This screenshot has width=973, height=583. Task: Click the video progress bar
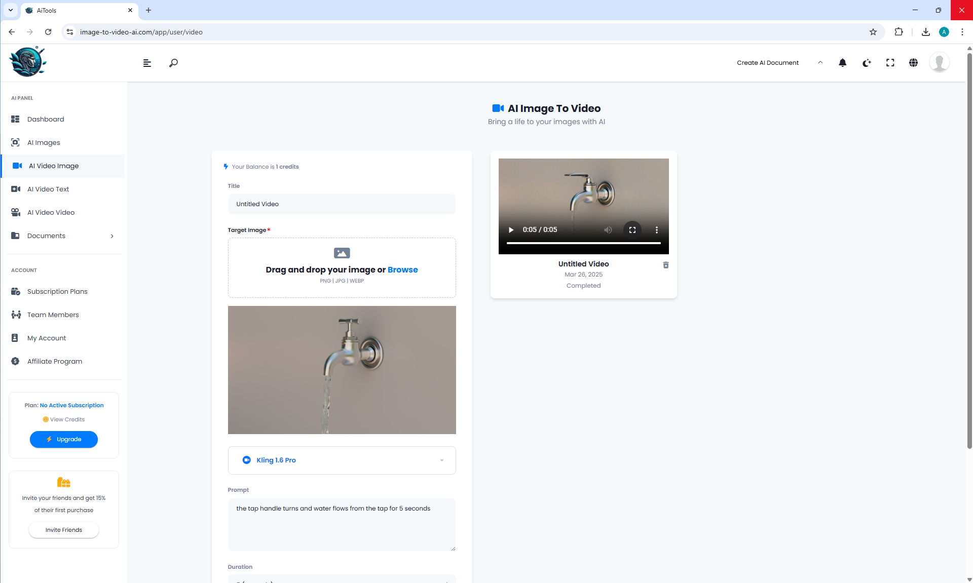click(583, 243)
